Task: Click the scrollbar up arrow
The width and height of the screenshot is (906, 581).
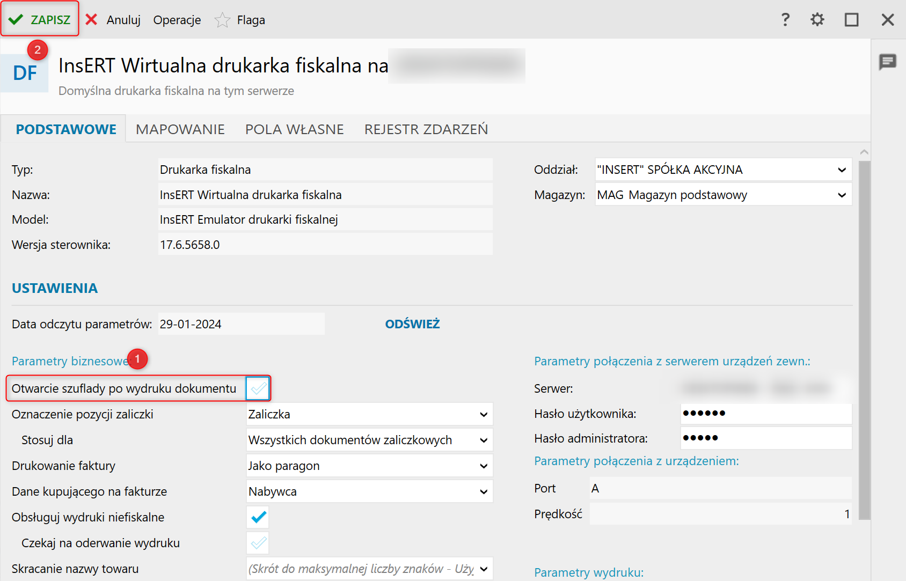Action: click(x=864, y=152)
